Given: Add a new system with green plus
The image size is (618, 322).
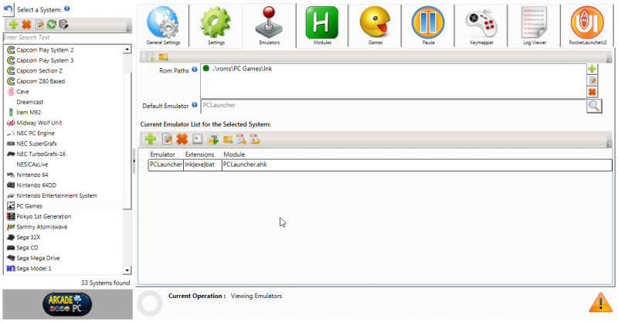Looking at the screenshot, I should tap(14, 25).
